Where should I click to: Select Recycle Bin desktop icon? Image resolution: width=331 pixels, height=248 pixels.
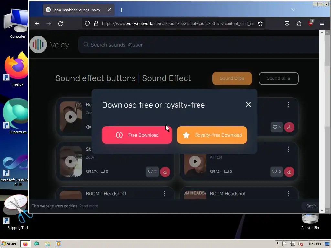coord(310,222)
